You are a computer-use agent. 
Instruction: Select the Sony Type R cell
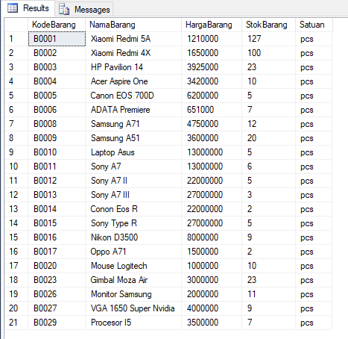point(133,223)
